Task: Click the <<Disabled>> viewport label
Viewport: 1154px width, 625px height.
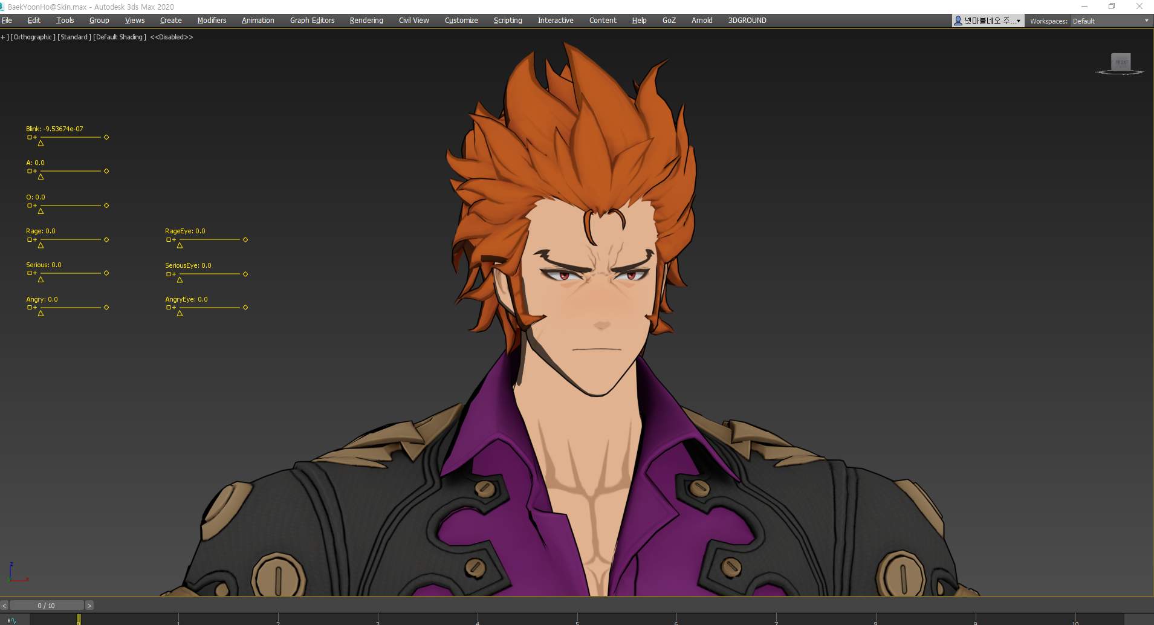Action: (x=172, y=37)
